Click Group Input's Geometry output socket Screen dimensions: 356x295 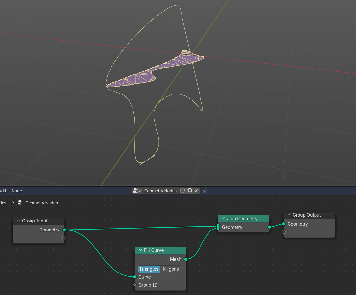[64, 230]
